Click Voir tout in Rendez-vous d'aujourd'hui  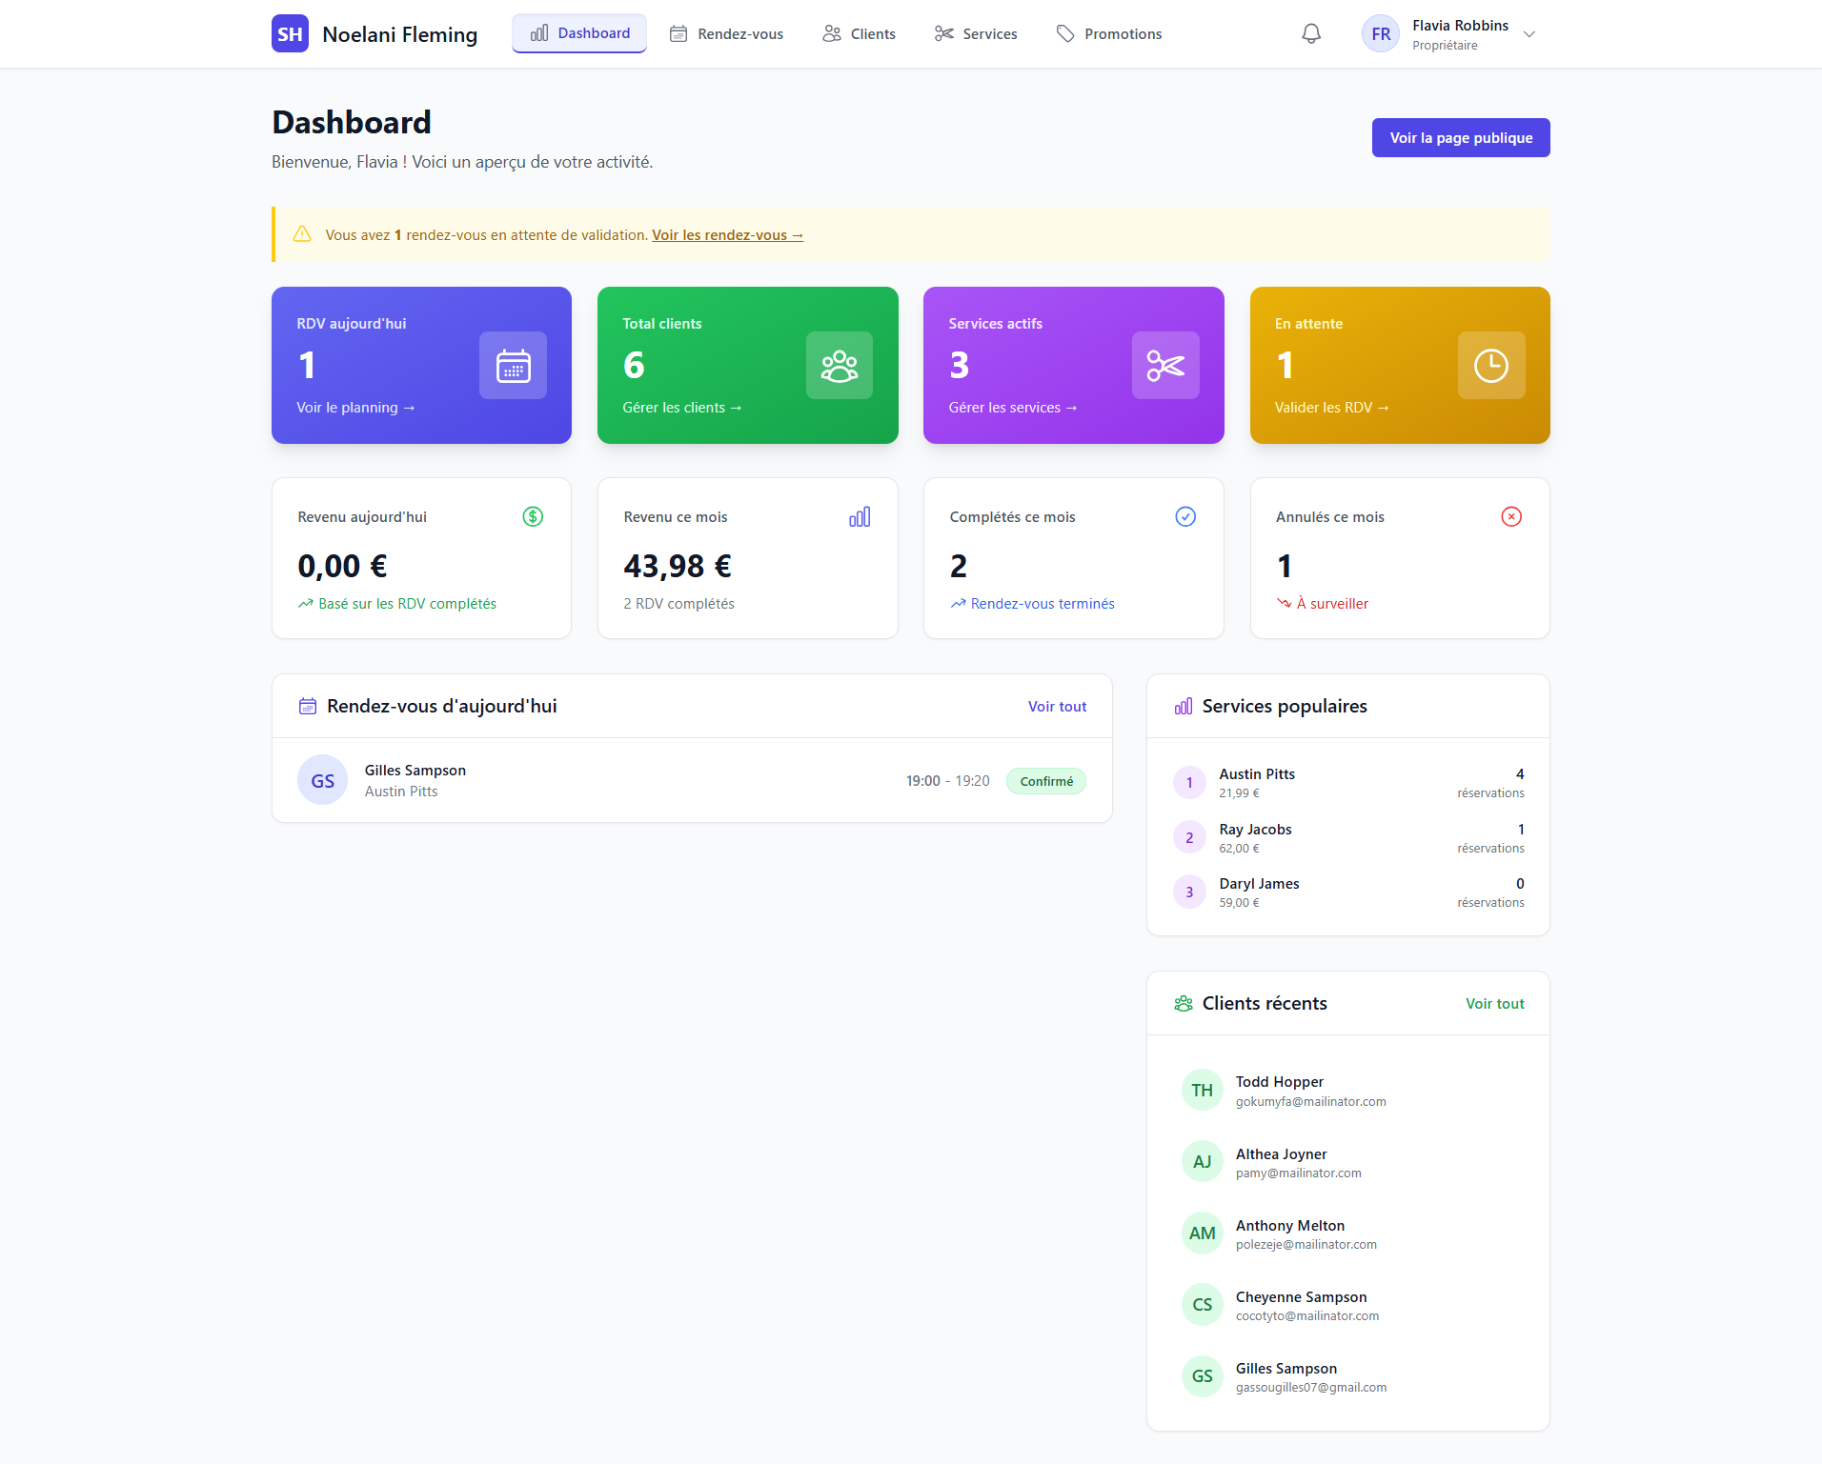click(x=1057, y=707)
